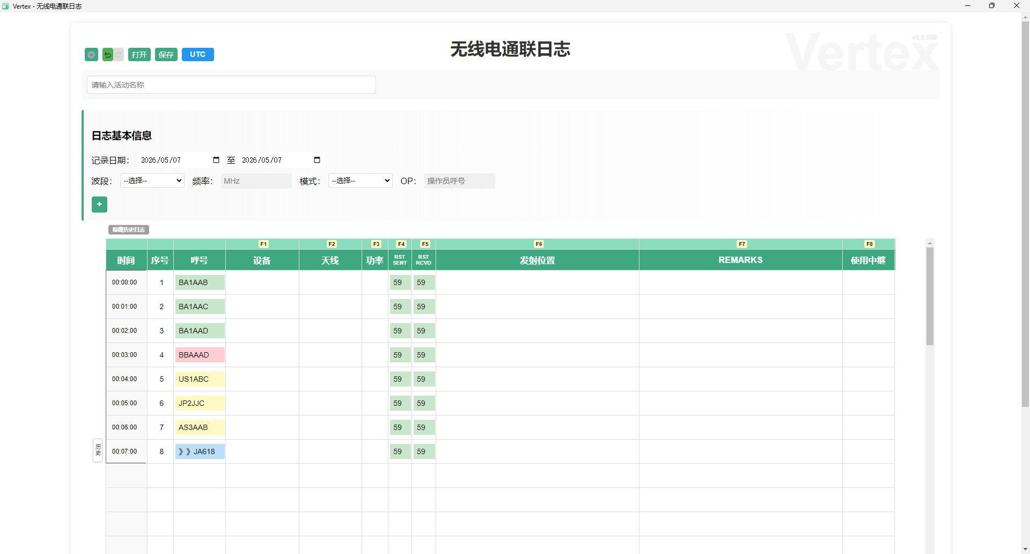This screenshot has height=554, width=1030.
Task: Open settings with the gear icon
Action: (x=91, y=55)
